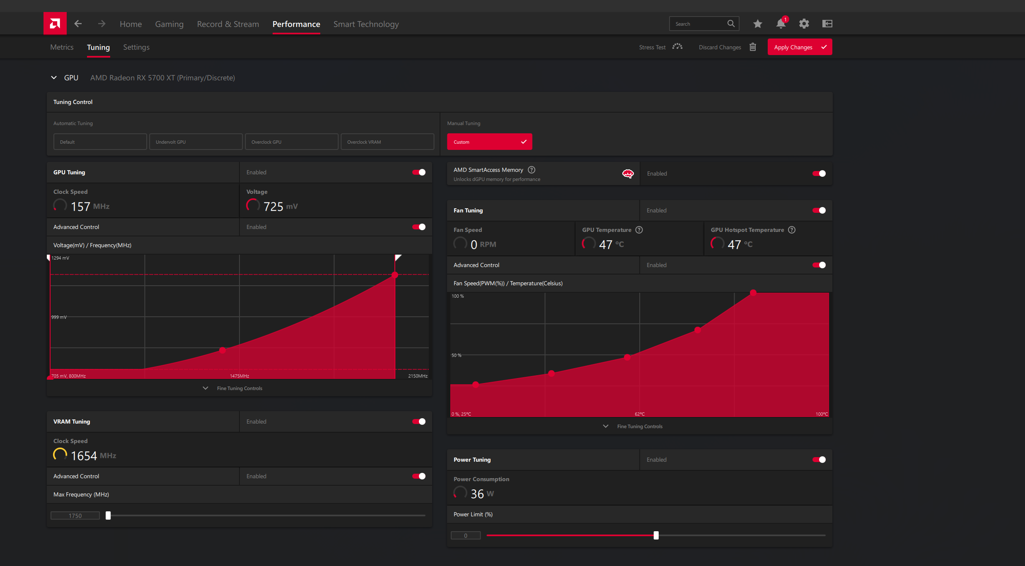
Task: Click the Power Limit slider handle
Action: [656, 535]
